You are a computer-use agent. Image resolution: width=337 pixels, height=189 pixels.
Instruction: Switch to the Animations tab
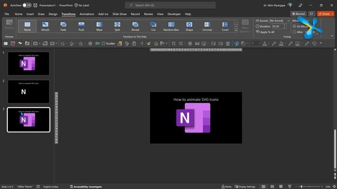click(86, 14)
